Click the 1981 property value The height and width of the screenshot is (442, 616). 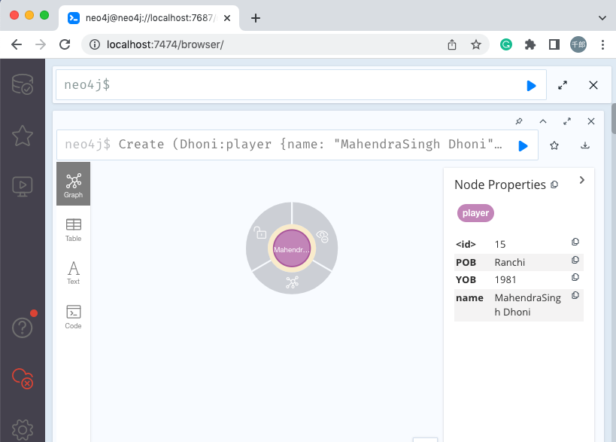(505, 279)
